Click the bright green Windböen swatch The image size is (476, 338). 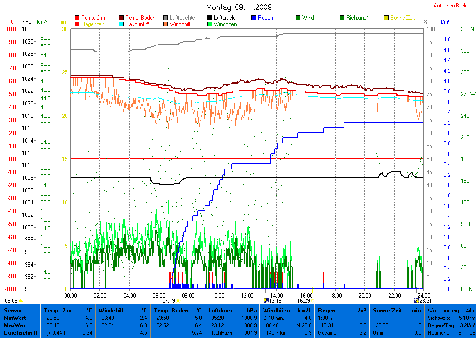click(210, 24)
